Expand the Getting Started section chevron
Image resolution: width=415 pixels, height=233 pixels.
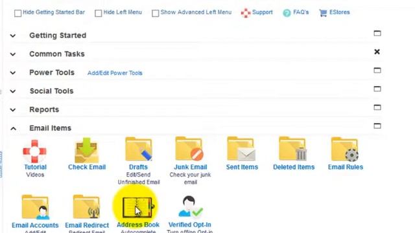pos(13,36)
